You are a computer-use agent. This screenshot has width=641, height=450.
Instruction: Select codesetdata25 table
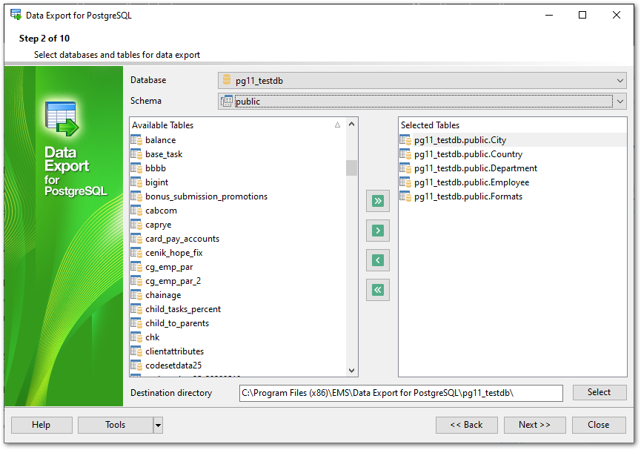tap(173, 365)
